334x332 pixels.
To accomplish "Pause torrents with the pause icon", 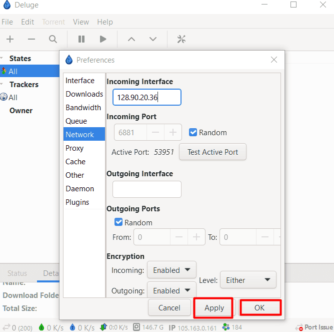I will coord(81,39).
